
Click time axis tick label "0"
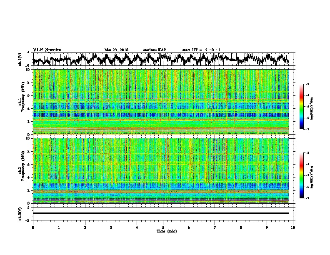[x=33, y=227]
